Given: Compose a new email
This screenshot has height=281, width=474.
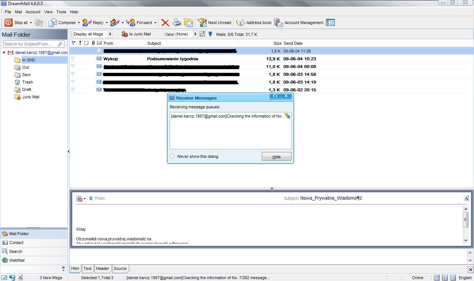Looking at the screenshot, I should [62, 23].
